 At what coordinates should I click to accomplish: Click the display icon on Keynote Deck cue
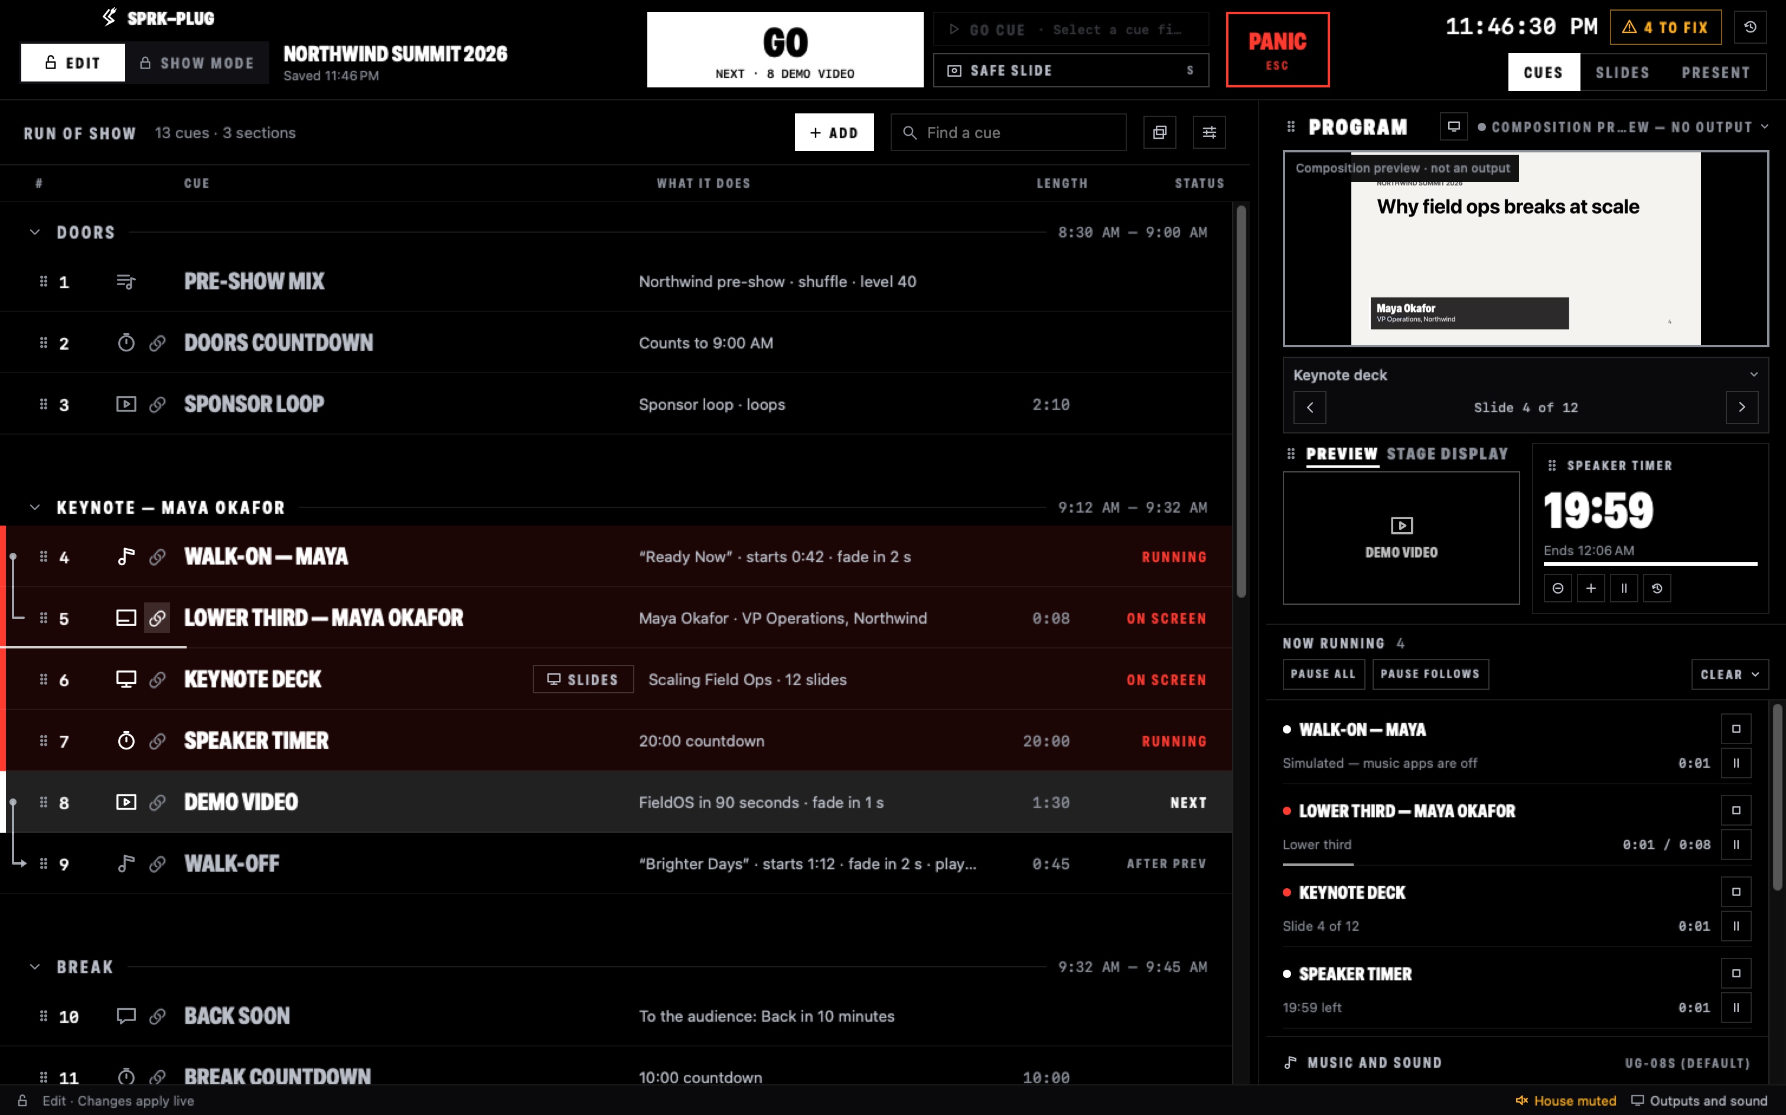(x=126, y=679)
